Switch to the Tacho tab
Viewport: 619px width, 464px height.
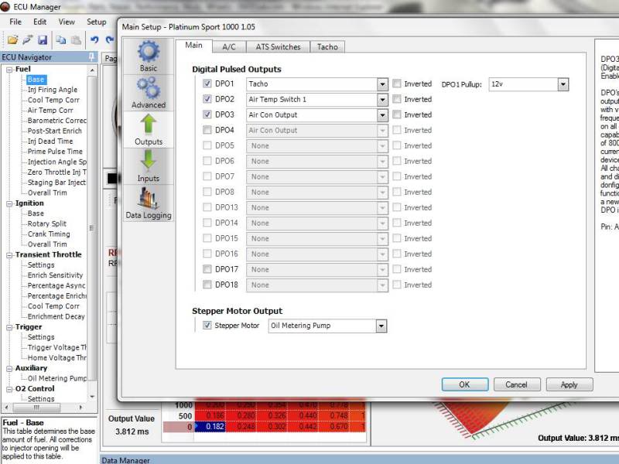click(327, 46)
